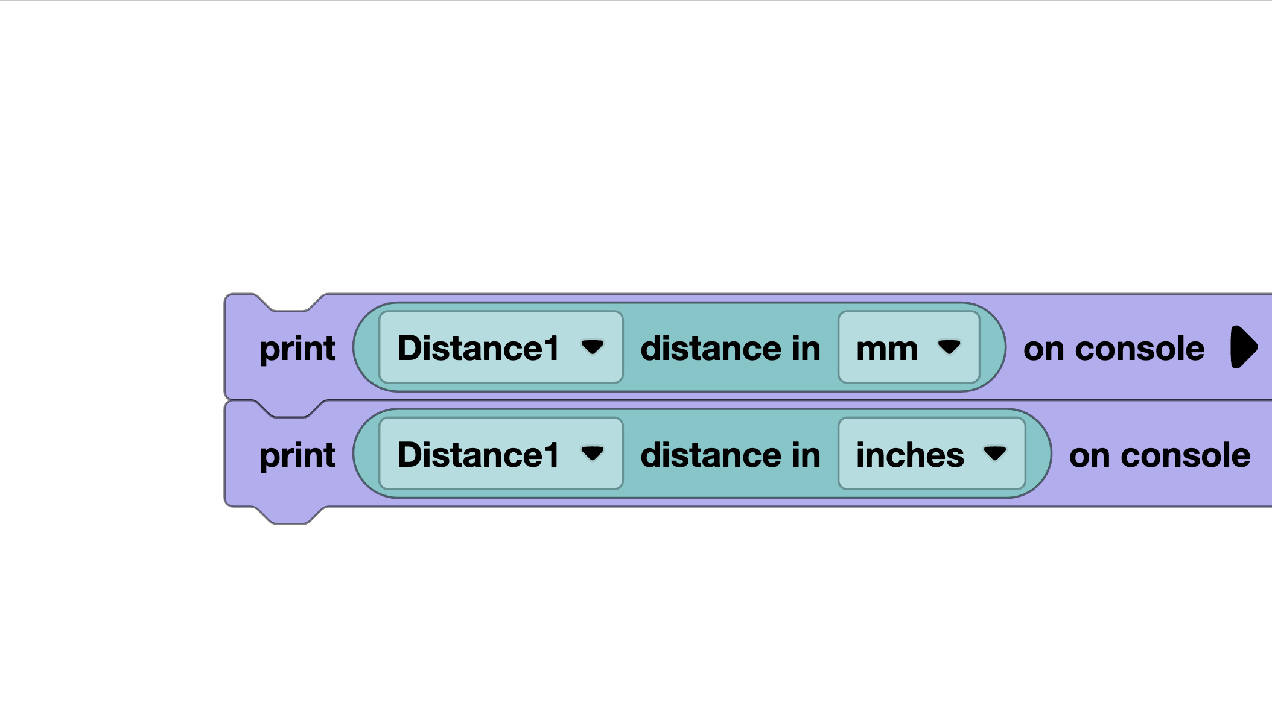Click the on console label of the mm block

[x=1113, y=348]
